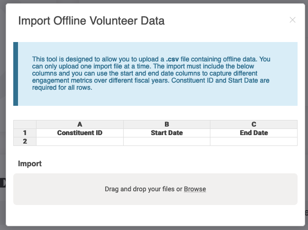Click the Browse link to choose a file
The height and width of the screenshot is (230, 308).
(x=195, y=189)
